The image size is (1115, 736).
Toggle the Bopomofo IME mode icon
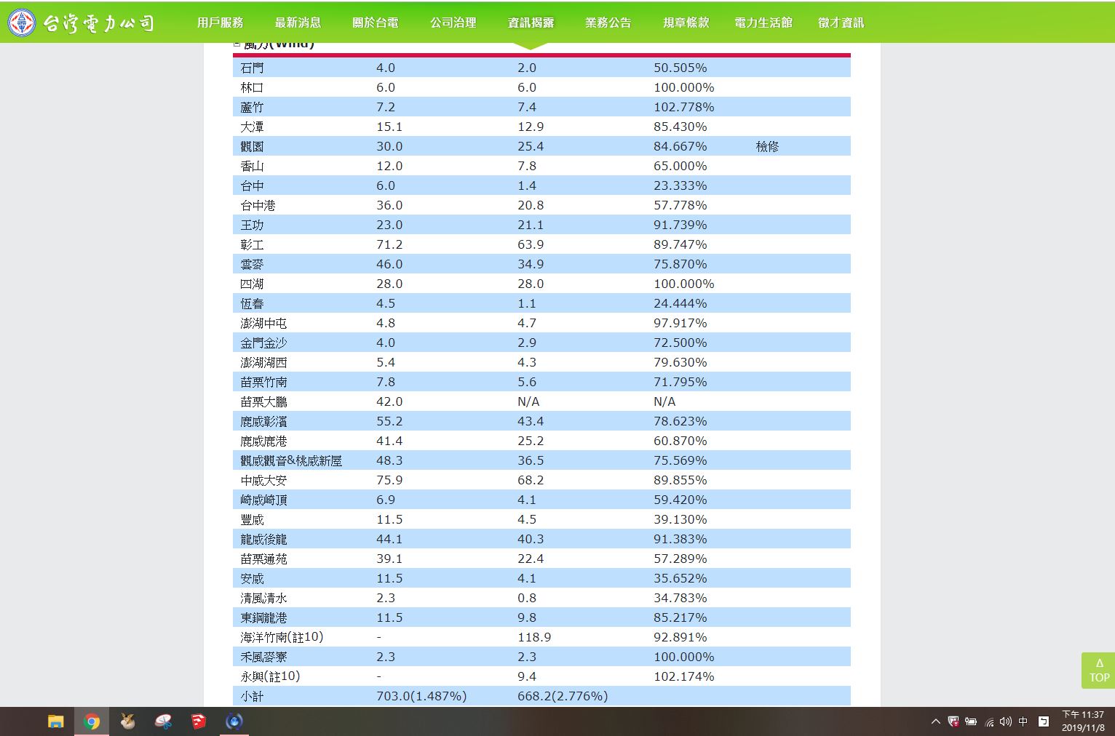tap(1044, 721)
